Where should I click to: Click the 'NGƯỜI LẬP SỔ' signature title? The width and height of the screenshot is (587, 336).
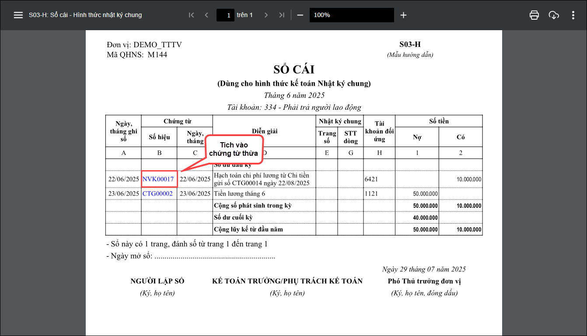pyautogui.click(x=157, y=281)
